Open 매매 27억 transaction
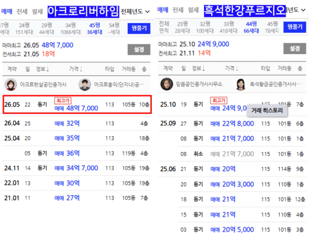Viewport: 311px width, 234px height. pyautogui.click(x=67, y=198)
